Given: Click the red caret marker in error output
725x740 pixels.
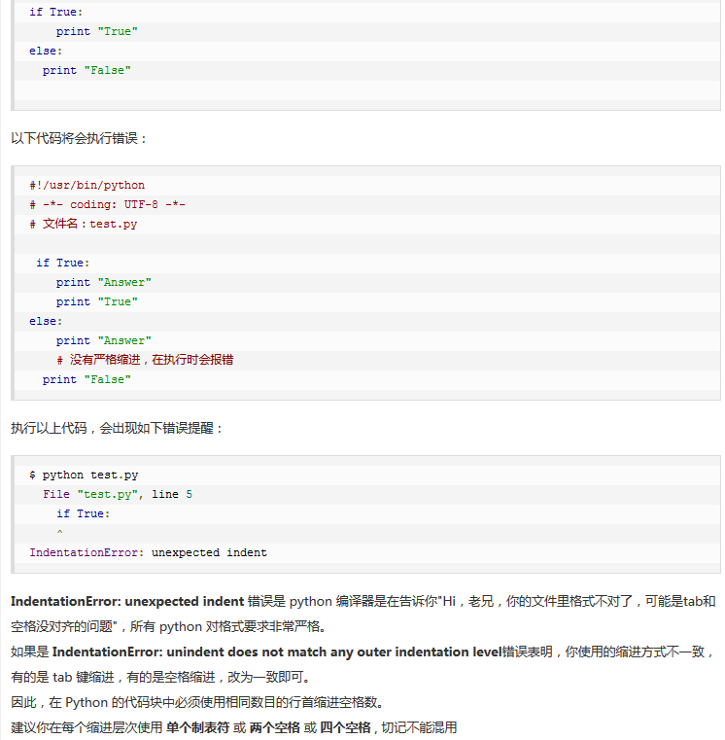Looking at the screenshot, I should [59, 533].
